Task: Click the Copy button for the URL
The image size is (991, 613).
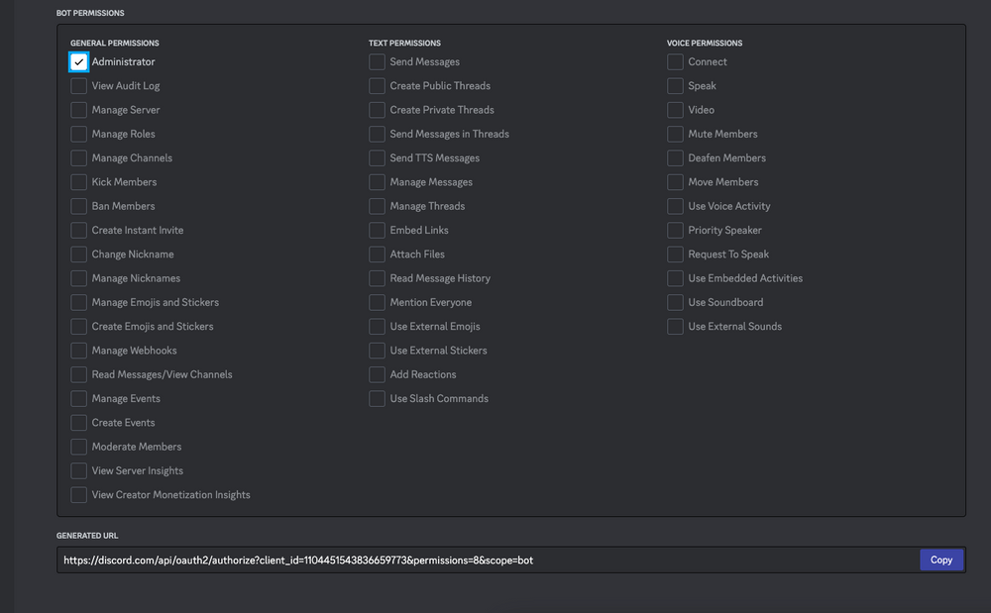Action: pos(941,560)
